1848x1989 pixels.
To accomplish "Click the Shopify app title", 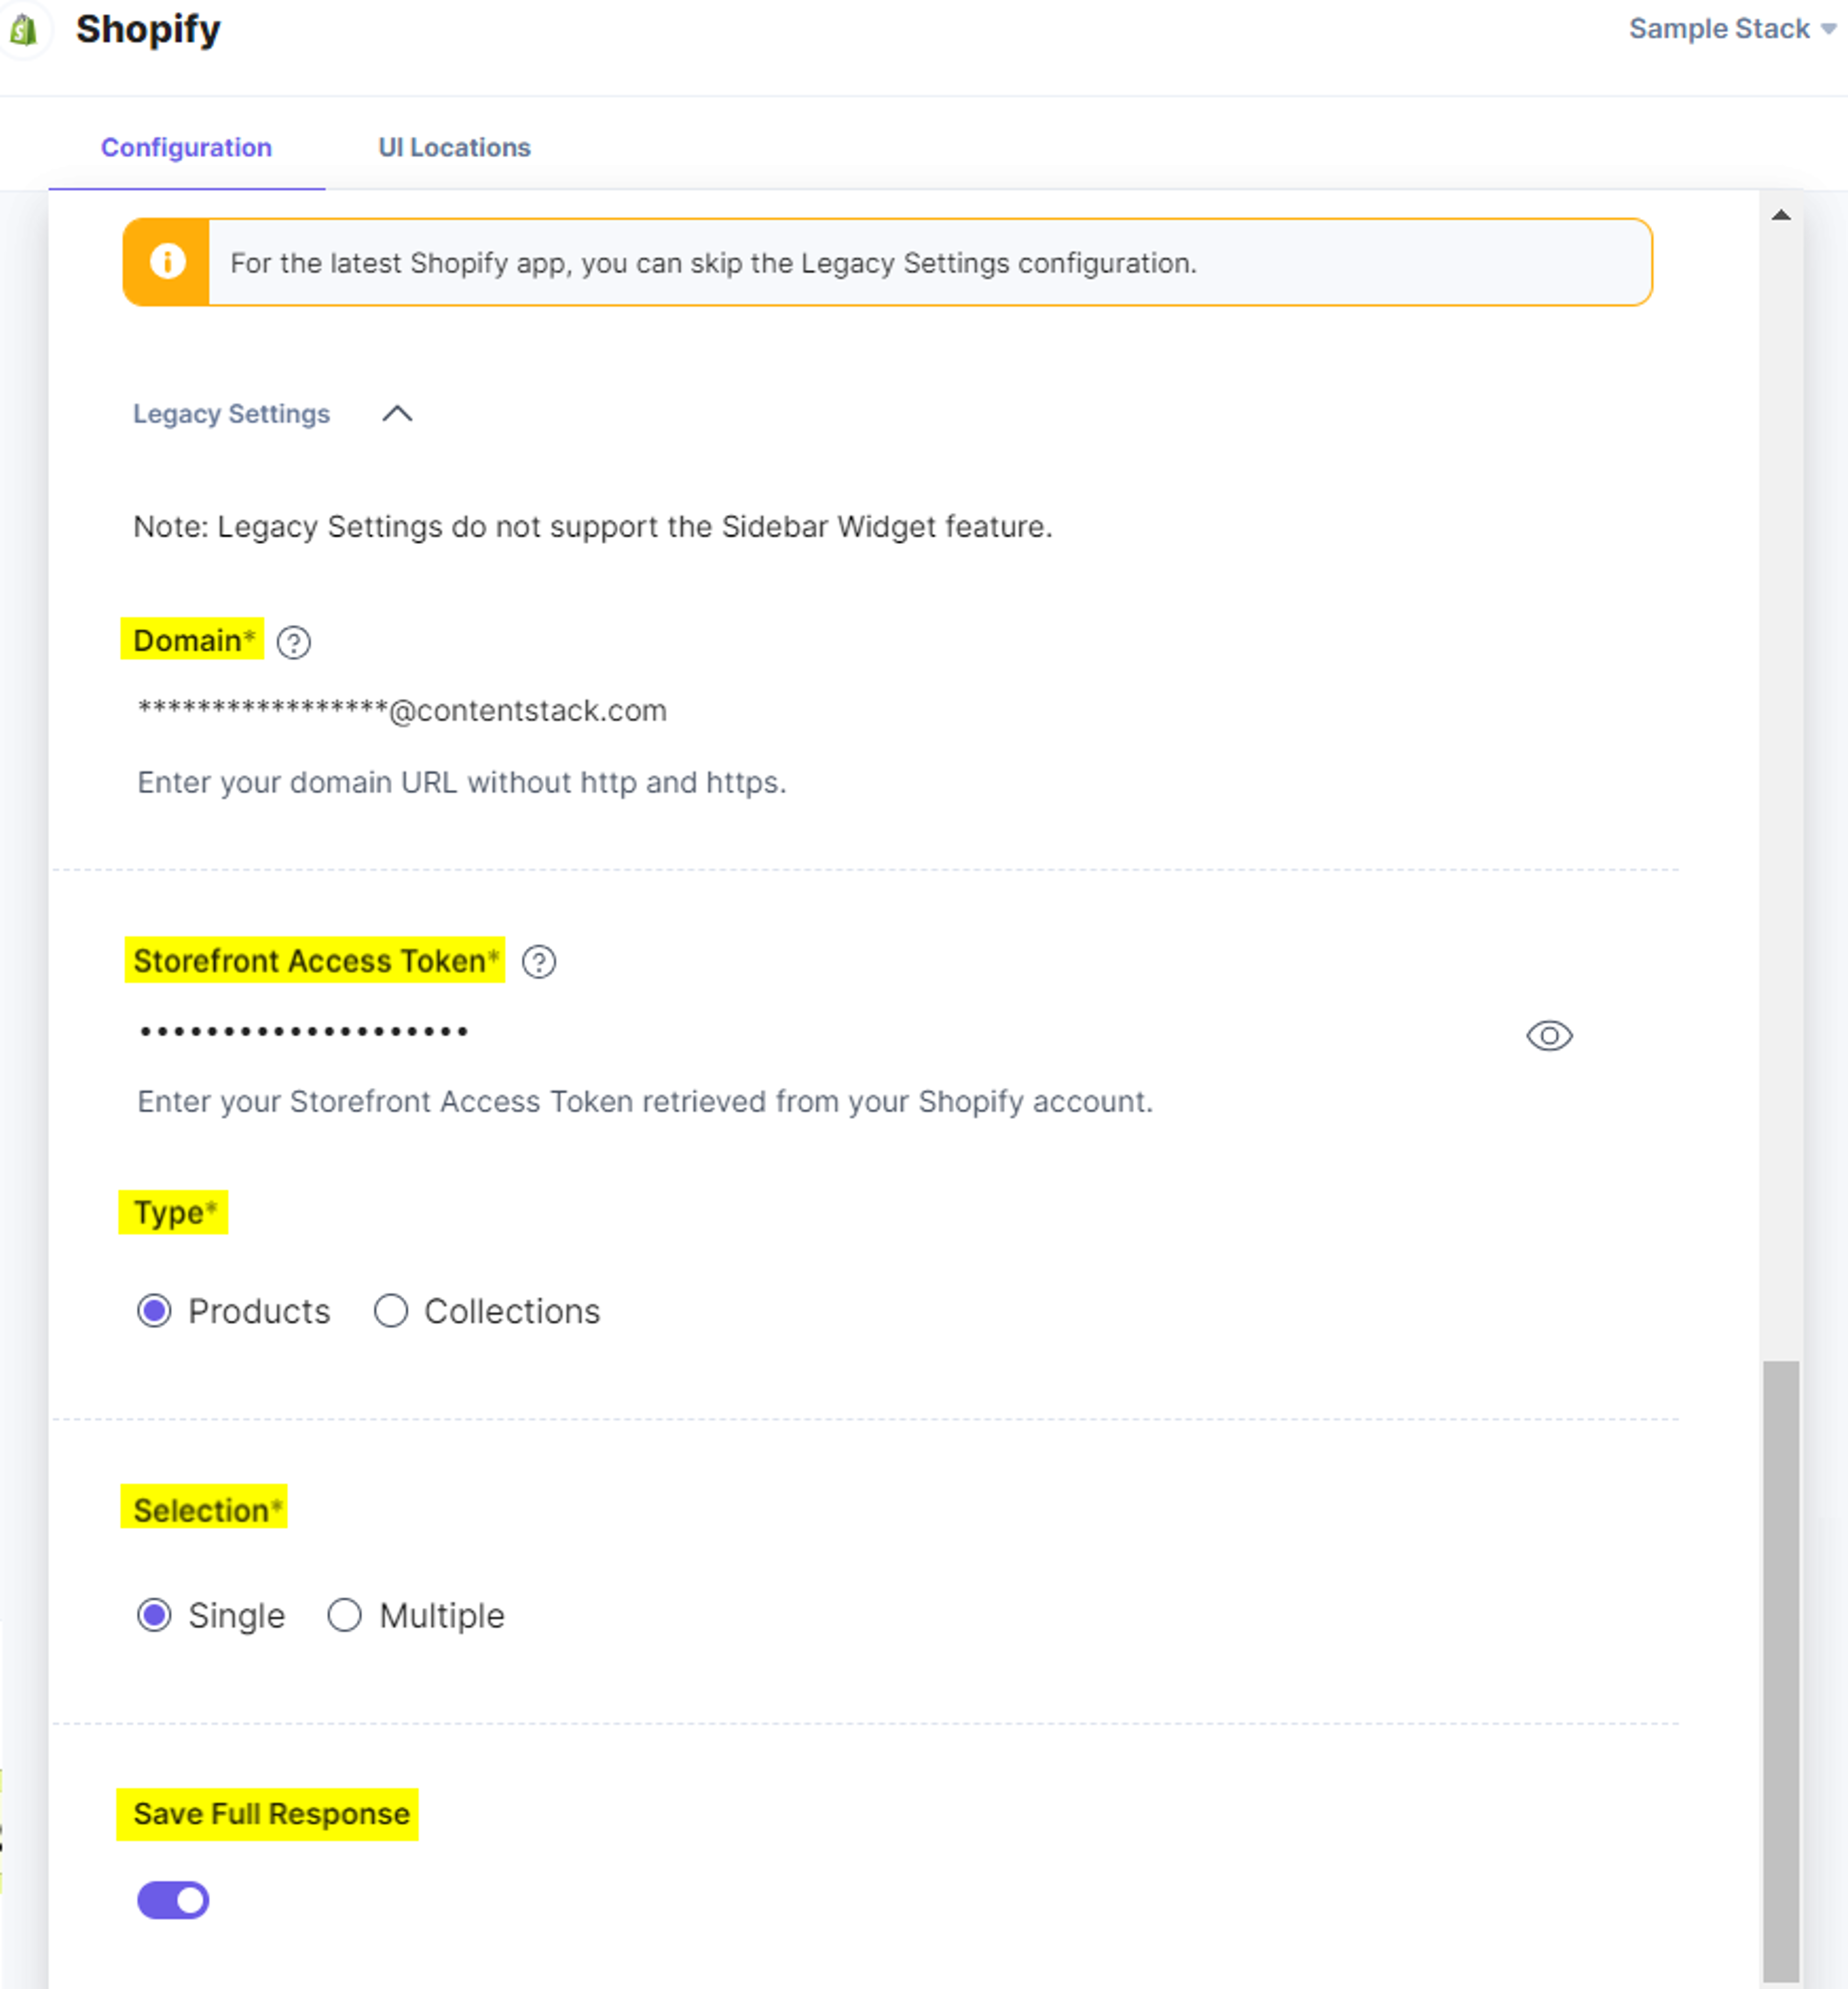I will 148,29.
